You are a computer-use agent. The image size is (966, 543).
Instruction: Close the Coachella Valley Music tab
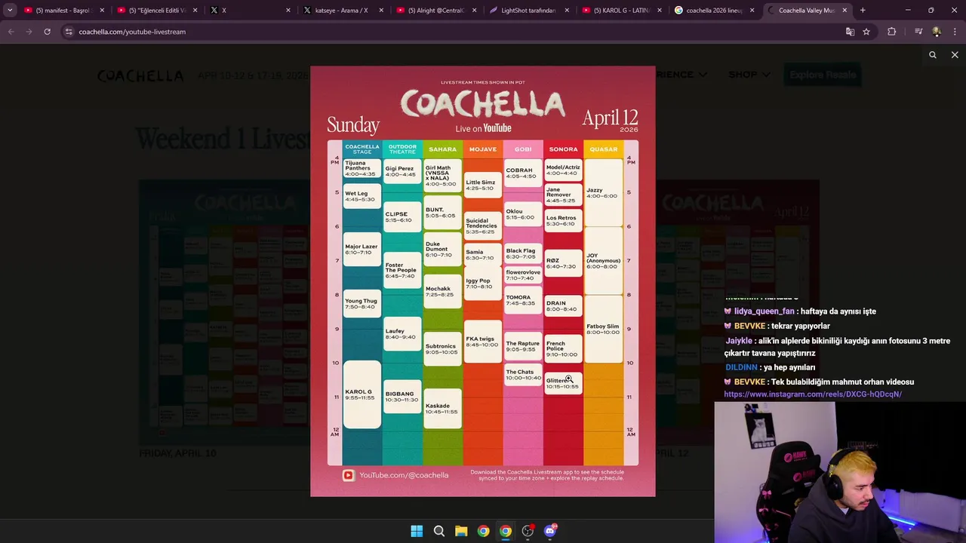(x=844, y=11)
